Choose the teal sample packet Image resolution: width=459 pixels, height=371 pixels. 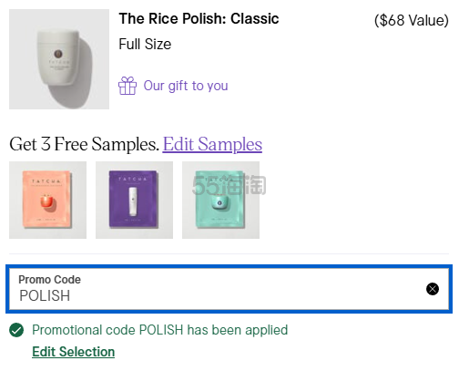click(x=220, y=200)
